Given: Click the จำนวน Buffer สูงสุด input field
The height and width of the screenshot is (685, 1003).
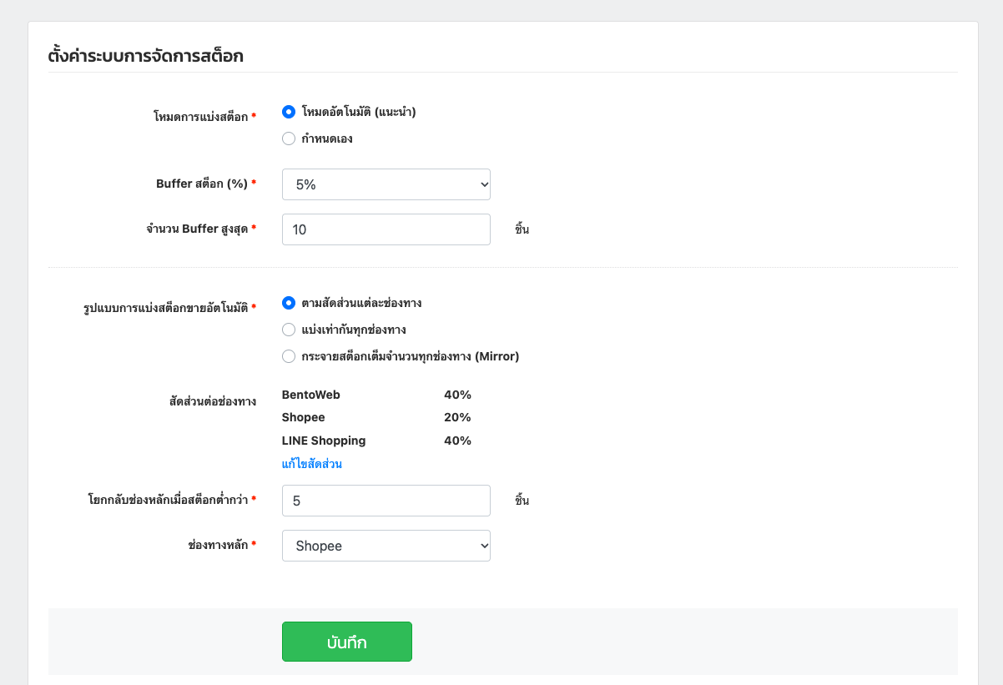Looking at the screenshot, I should 386,229.
